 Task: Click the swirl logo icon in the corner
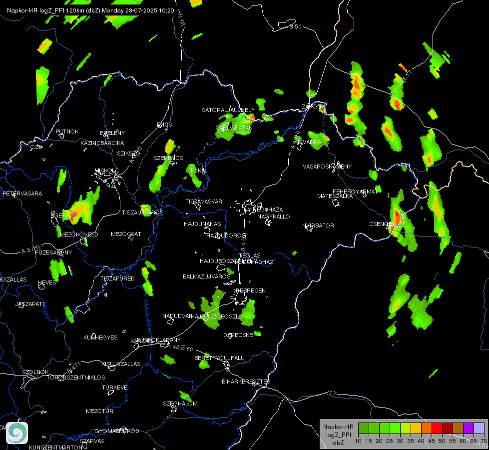tap(17, 433)
